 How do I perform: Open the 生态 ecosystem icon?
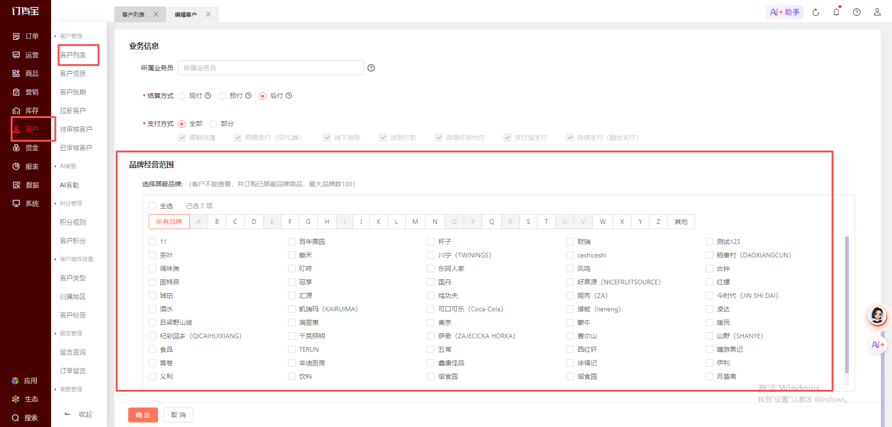pos(15,399)
